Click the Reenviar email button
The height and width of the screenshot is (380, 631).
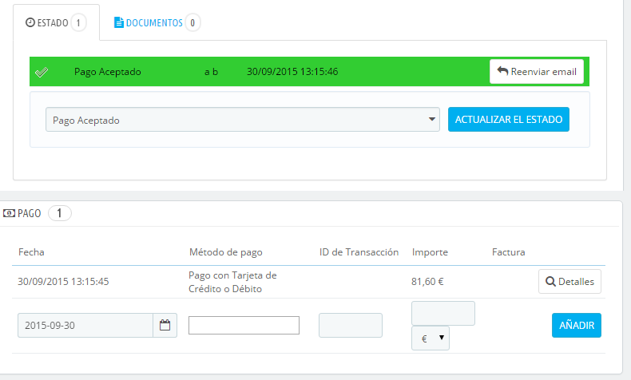click(x=537, y=72)
